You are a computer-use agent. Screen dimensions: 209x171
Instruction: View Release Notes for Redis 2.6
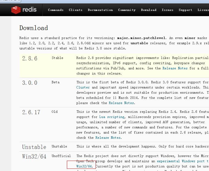(x=108, y=138)
